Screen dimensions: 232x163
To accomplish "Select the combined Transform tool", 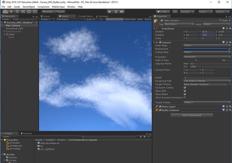I will (35, 12).
